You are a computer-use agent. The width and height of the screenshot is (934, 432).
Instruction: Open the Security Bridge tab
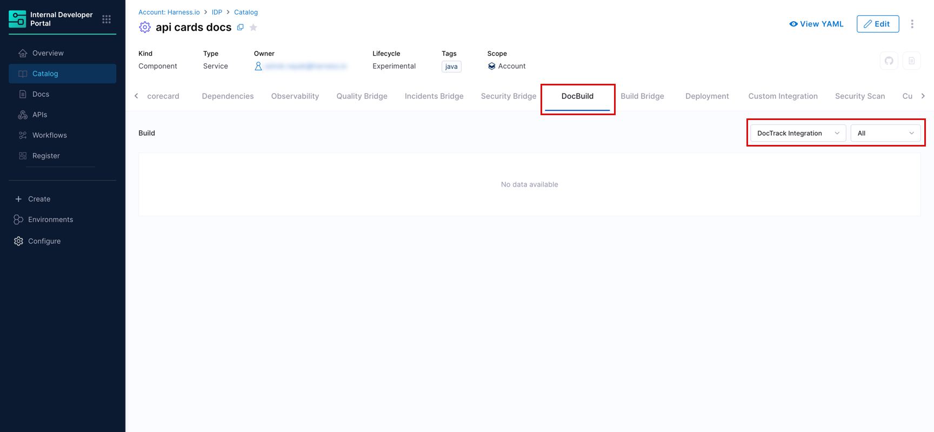(509, 96)
